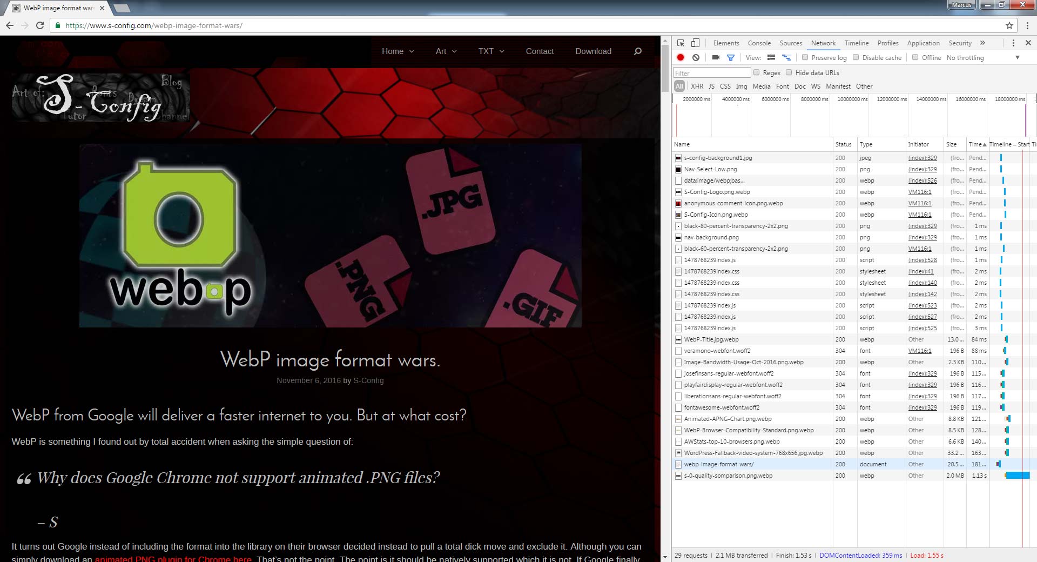Open Timeline column header sort options
Image resolution: width=1037 pixels, height=562 pixels.
[1009, 144]
